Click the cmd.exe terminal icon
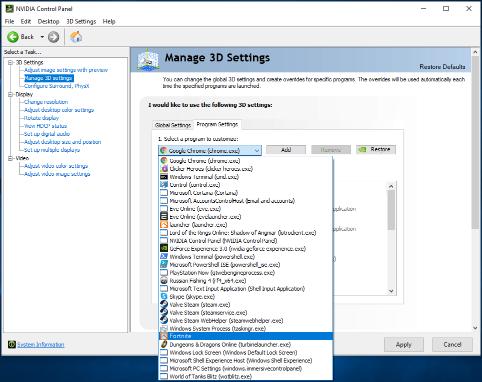The height and width of the screenshot is (382, 482). pos(164,177)
